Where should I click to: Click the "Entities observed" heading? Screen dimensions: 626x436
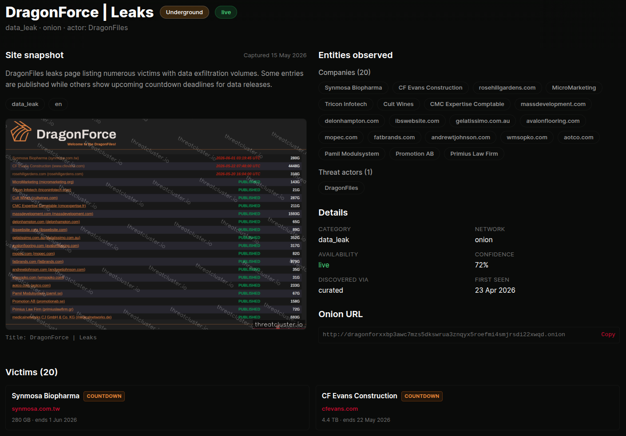pos(356,55)
